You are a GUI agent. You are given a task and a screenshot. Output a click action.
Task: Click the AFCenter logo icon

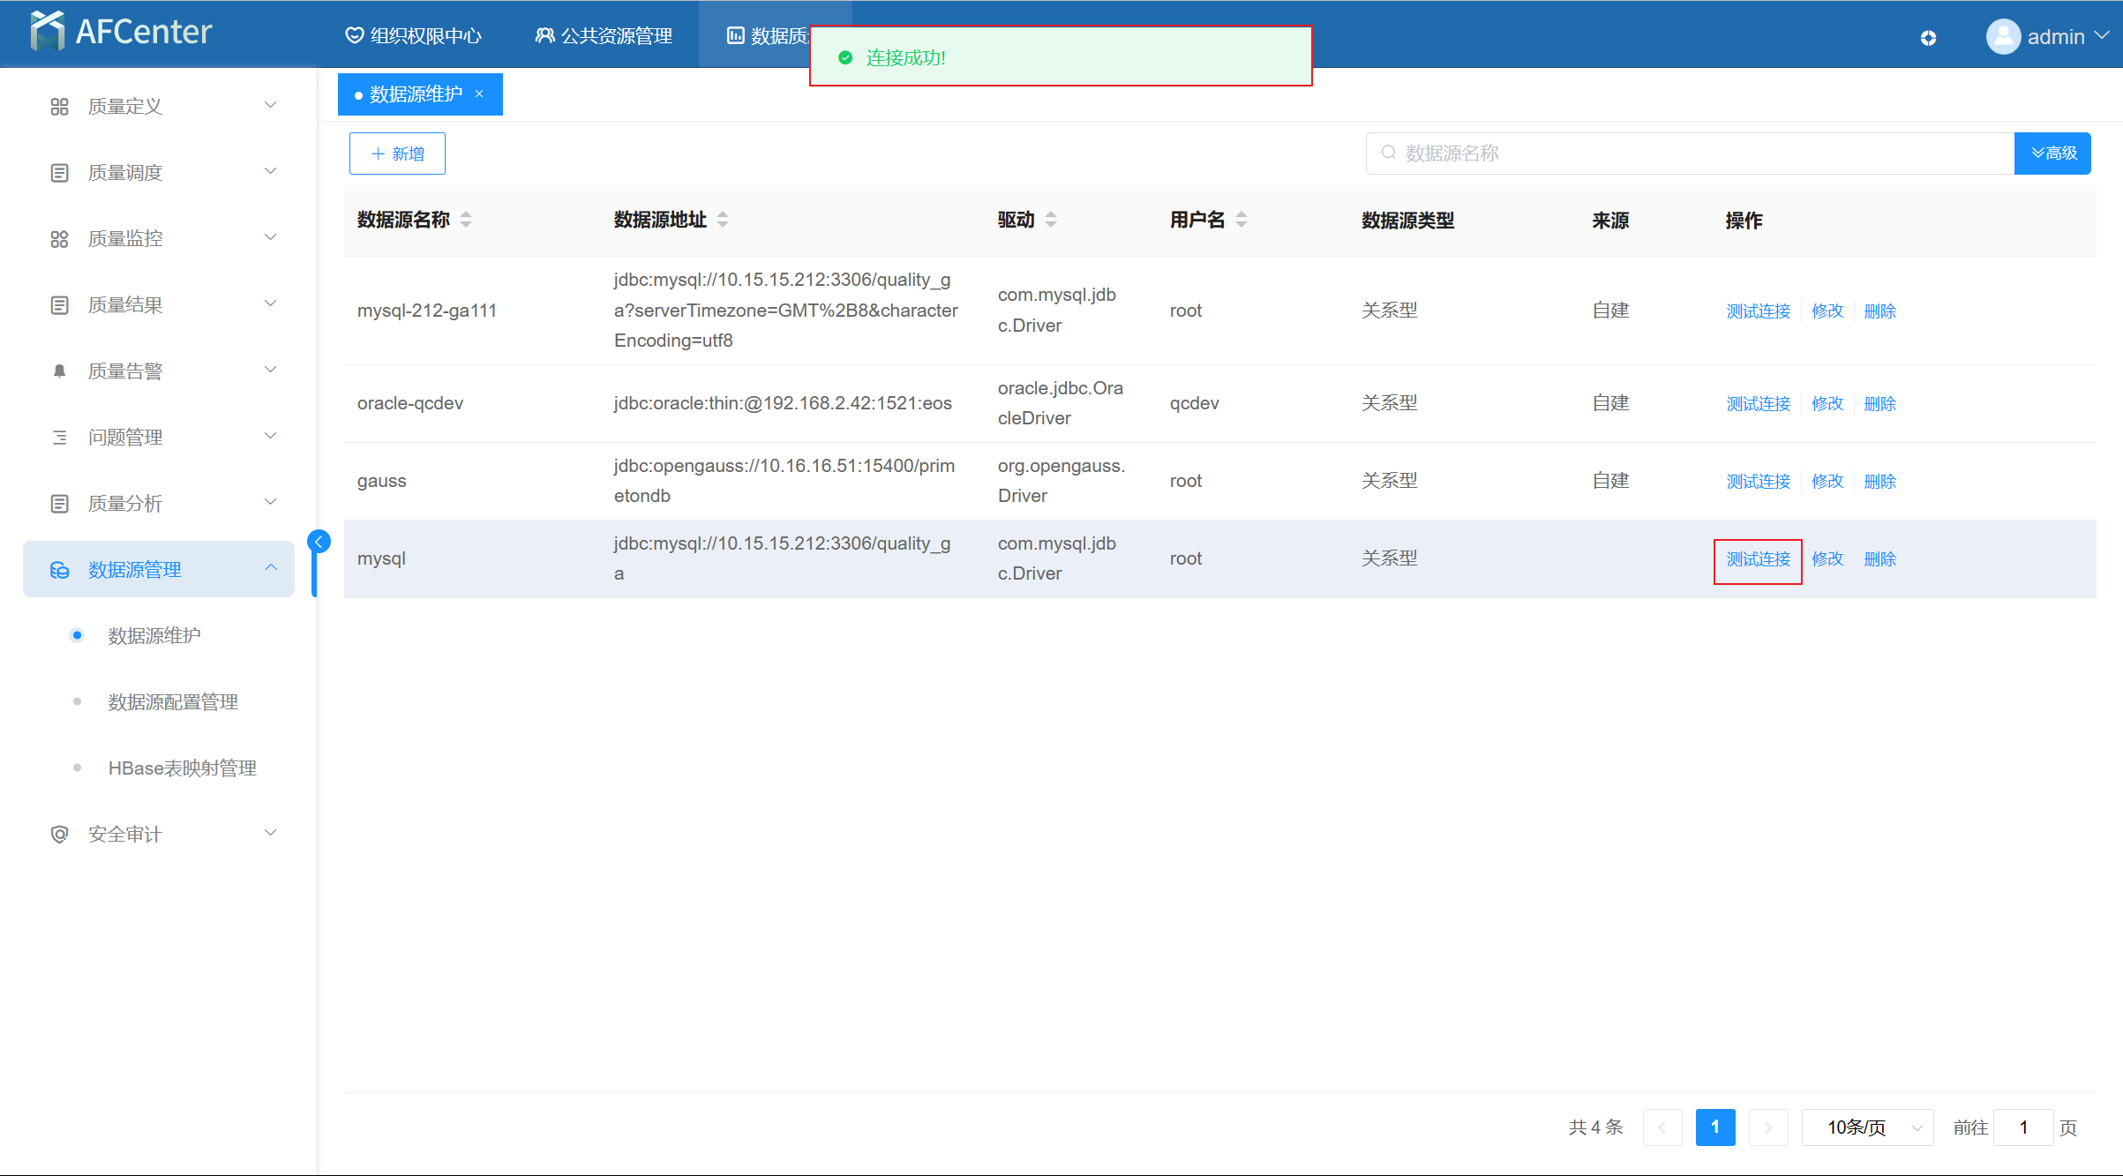coord(47,32)
